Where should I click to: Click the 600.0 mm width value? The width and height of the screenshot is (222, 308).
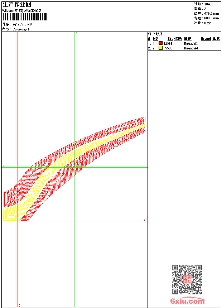pos(211,18)
